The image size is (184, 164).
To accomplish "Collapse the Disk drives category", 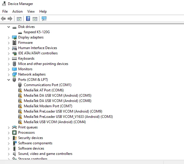I will tap(9, 27).
